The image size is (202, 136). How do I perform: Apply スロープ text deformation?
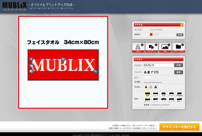[x=179, y=100]
